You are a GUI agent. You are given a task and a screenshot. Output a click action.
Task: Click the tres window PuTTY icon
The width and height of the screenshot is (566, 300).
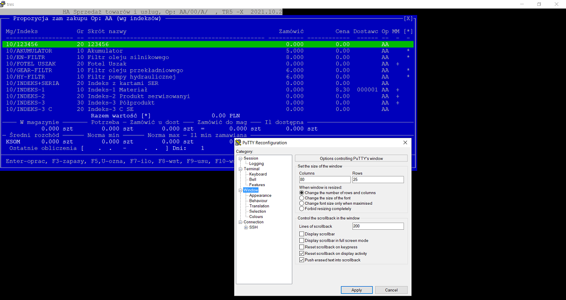(x=2, y=4)
